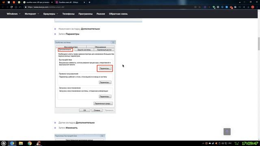Open the green taskbar clock

pyautogui.click(x=250, y=143)
